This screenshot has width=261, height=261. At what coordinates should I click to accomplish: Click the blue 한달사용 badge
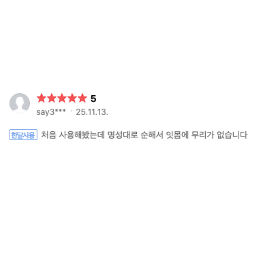(23, 135)
